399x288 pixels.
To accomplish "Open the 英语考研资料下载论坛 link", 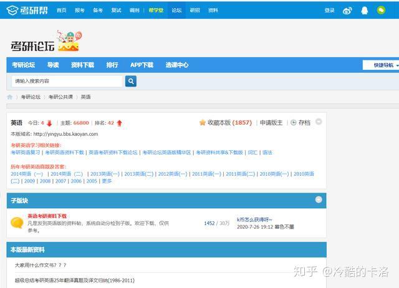I will point(113,152).
